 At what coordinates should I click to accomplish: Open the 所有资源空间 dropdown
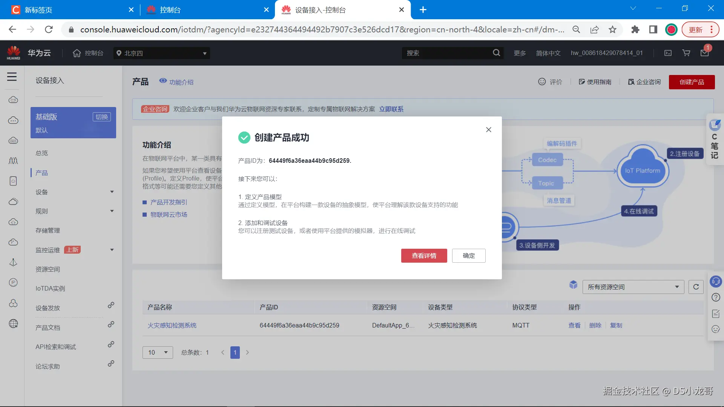coord(633,287)
